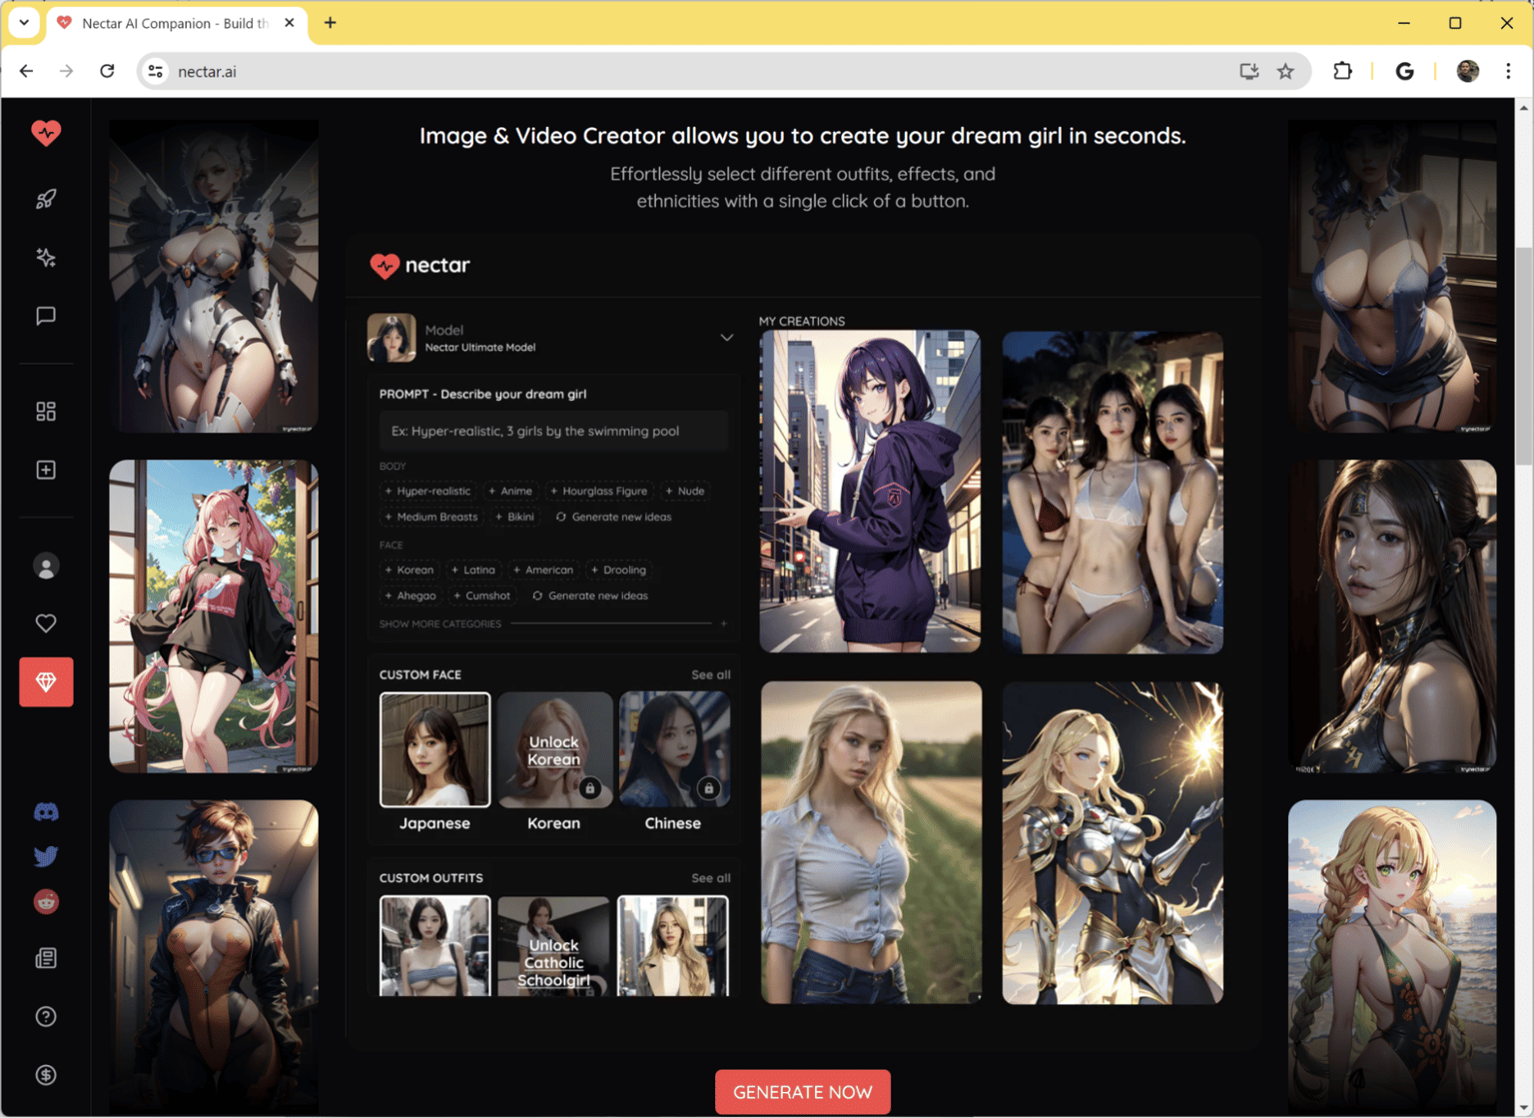Expand Show More Categories
This screenshot has width=1534, height=1118.
(x=553, y=623)
